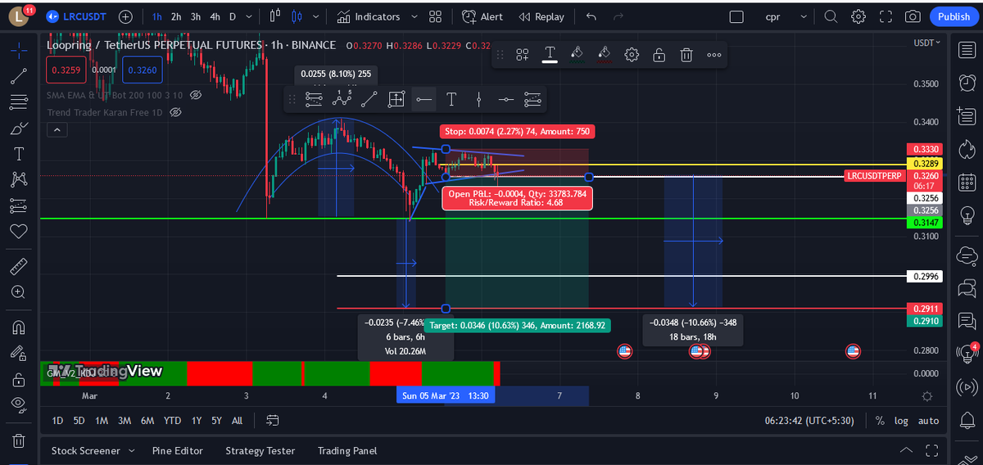Image resolution: width=983 pixels, height=465 pixels.
Task: Expand the favorite indicators dropdown arrow
Action: click(414, 16)
